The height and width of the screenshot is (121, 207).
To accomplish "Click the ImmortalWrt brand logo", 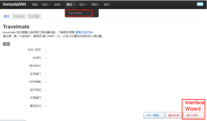I will click(15, 4).
